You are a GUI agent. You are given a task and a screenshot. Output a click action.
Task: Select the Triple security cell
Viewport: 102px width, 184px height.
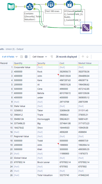(48, 115)
